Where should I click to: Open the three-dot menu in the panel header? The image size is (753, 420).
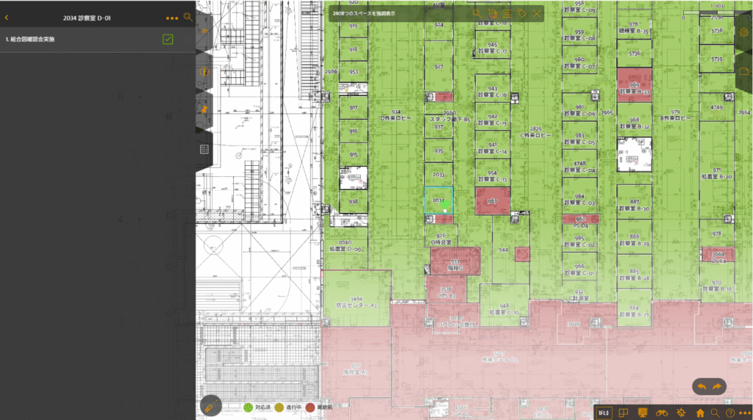point(172,18)
